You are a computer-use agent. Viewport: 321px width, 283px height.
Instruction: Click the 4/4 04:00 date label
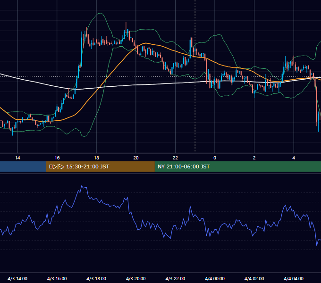294,278
